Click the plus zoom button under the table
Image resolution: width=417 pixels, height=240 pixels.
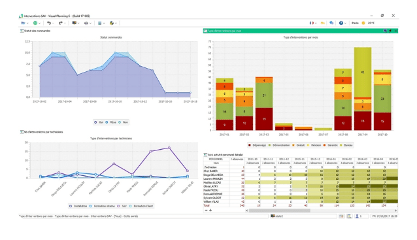(x=210, y=210)
